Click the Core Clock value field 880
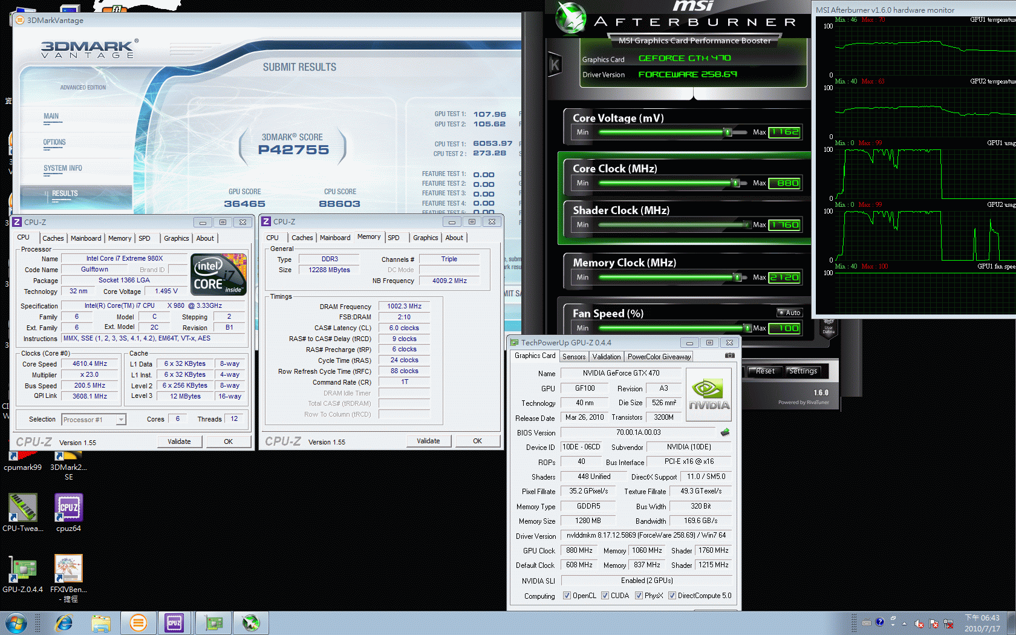Viewport: 1016px width, 635px height. tap(785, 183)
